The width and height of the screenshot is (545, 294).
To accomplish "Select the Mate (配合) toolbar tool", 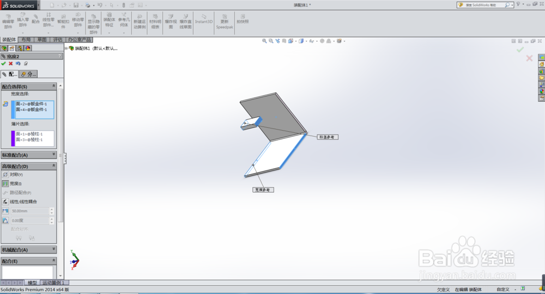I will pos(35,19).
